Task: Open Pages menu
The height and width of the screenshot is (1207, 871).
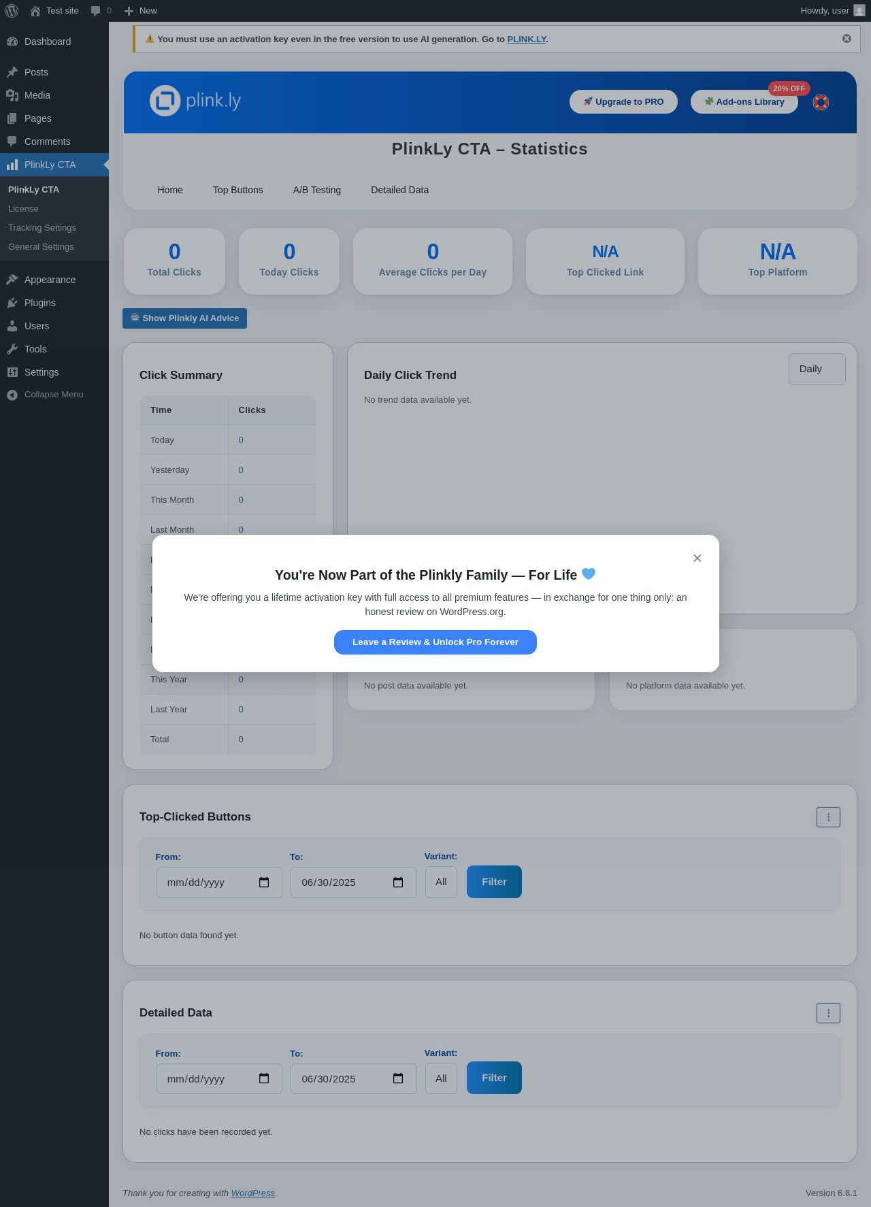Action: 54,118
